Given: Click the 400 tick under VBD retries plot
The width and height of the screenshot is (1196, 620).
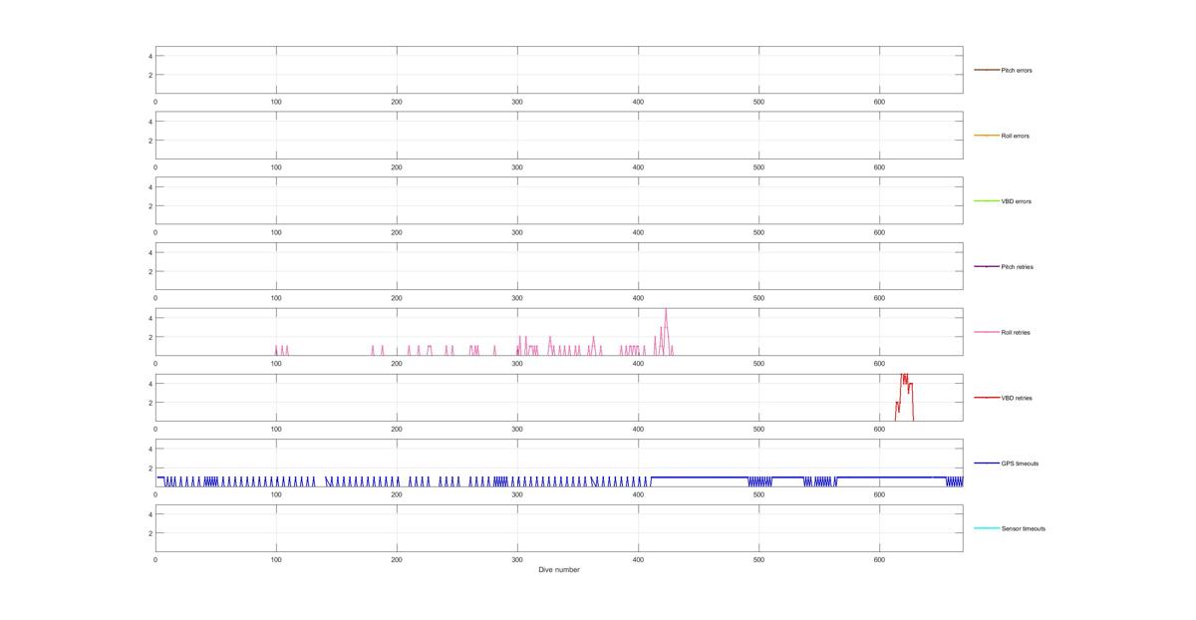Looking at the screenshot, I should tap(638, 429).
